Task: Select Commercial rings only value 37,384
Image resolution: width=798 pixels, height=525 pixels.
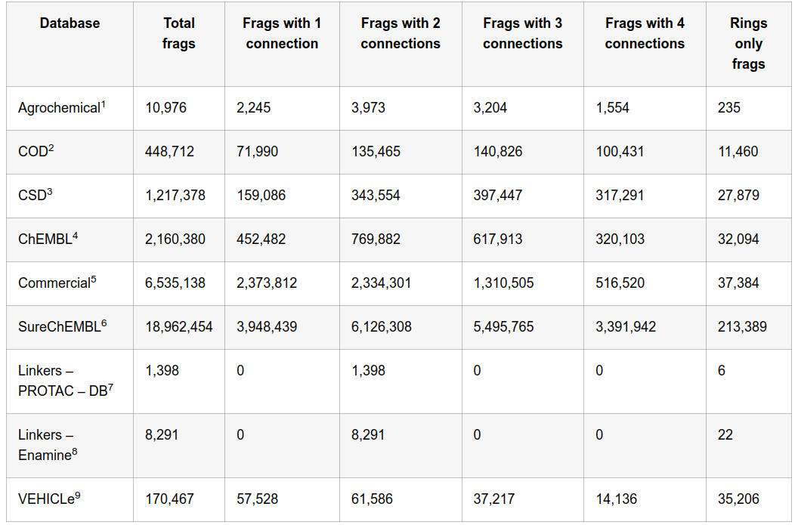Action: pos(738,283)
